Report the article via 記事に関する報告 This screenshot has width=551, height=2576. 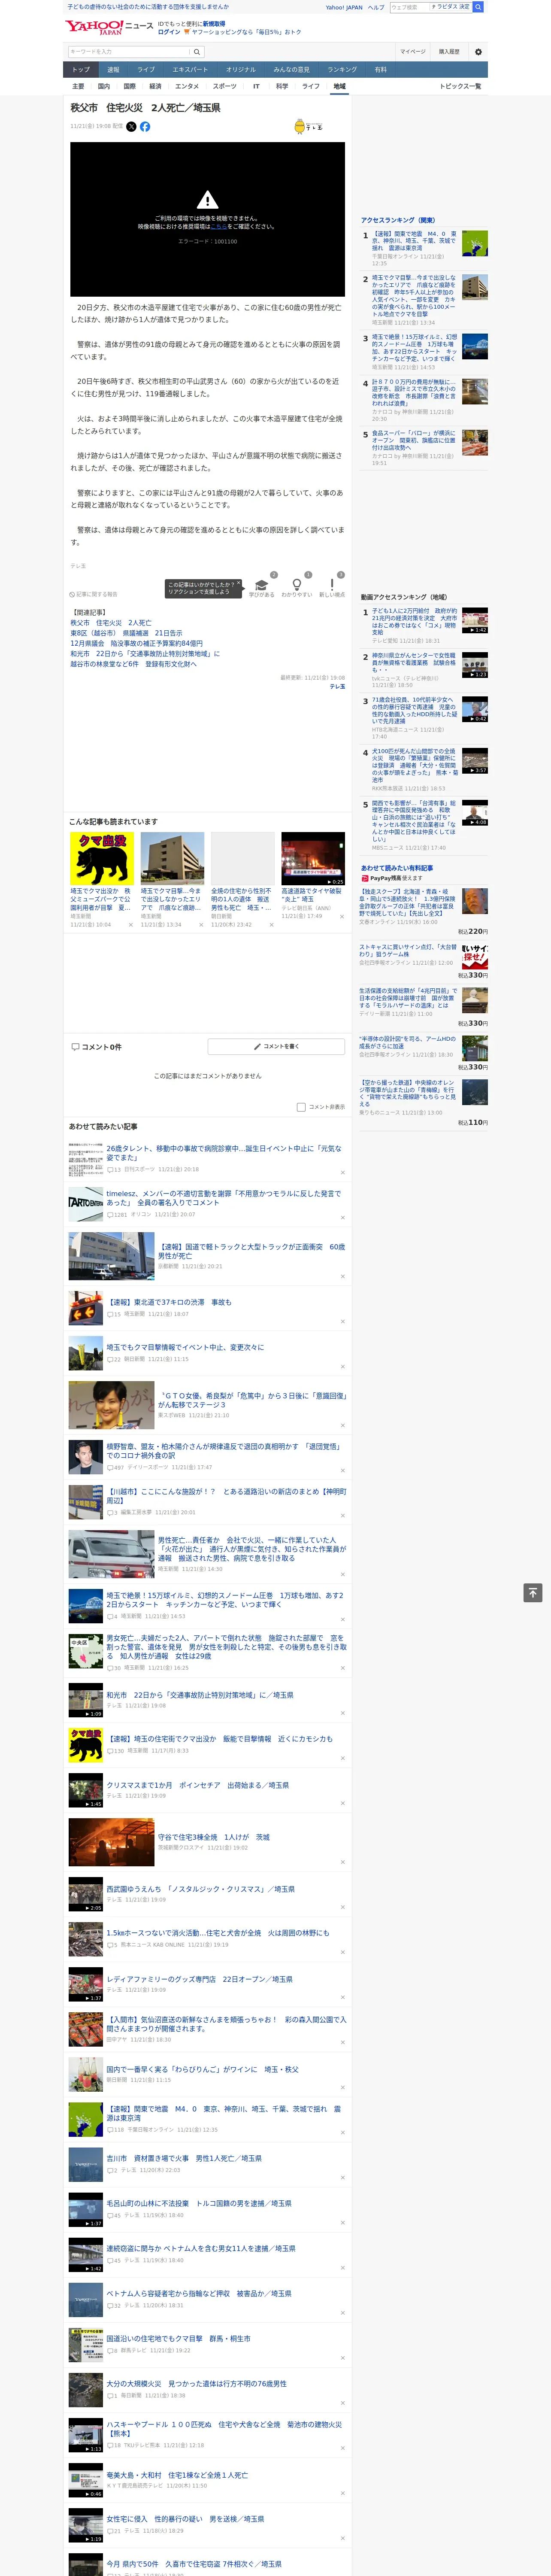point(93,594)
